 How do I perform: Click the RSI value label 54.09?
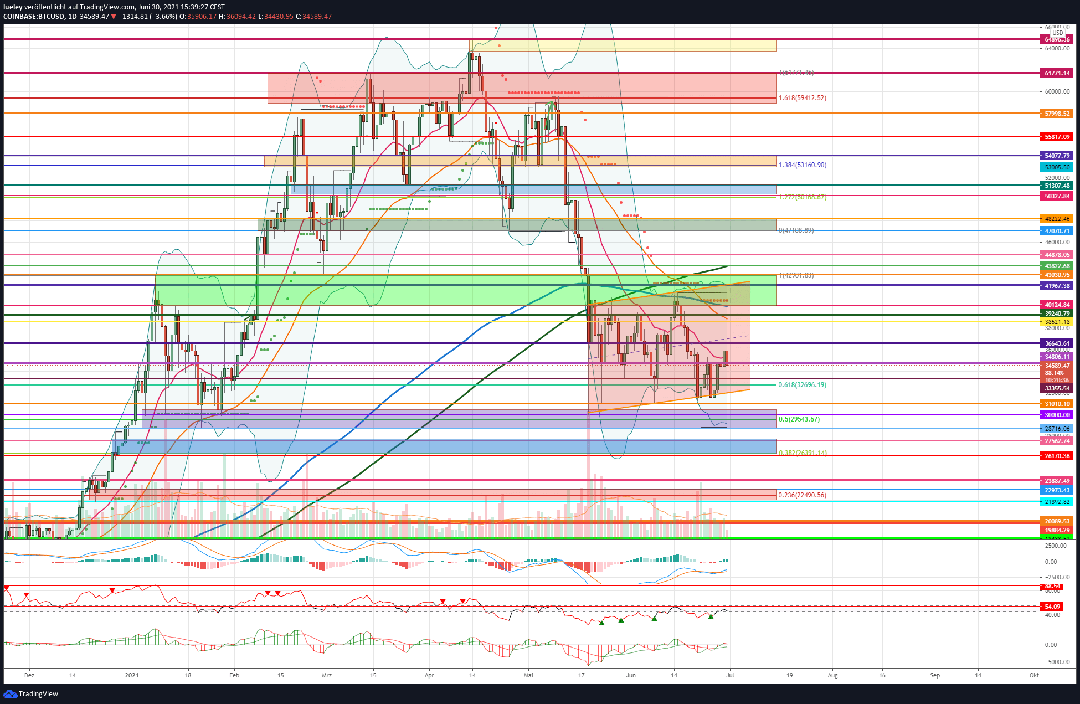click(1052, 607)
